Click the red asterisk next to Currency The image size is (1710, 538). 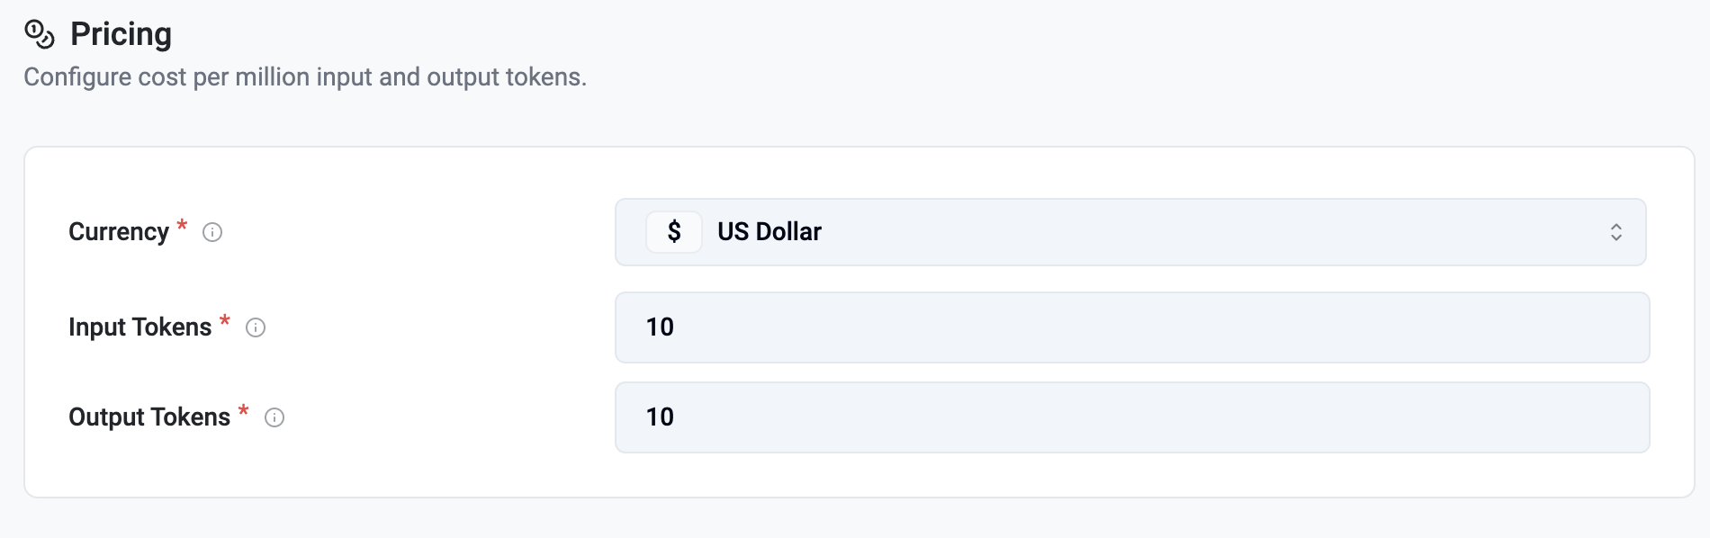coord(182,225)
